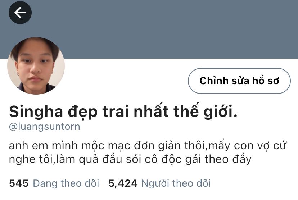This screenshot has width=298, height=200.
Task: Click the 545 following count
Action: pos(19,183)
